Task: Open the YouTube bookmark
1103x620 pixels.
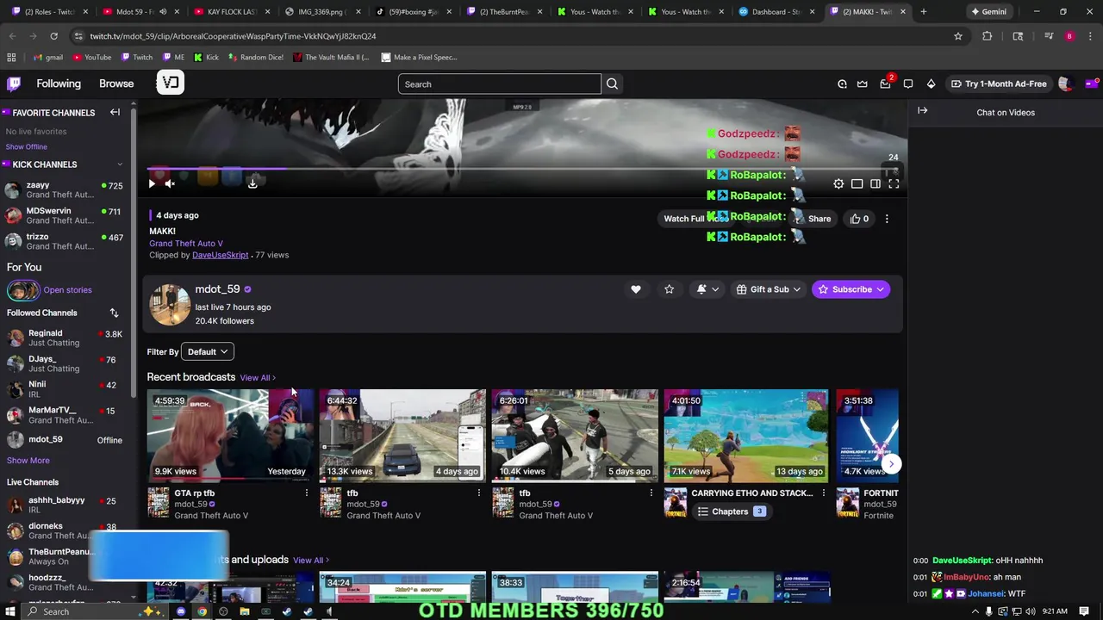Action: click(91, 58)
